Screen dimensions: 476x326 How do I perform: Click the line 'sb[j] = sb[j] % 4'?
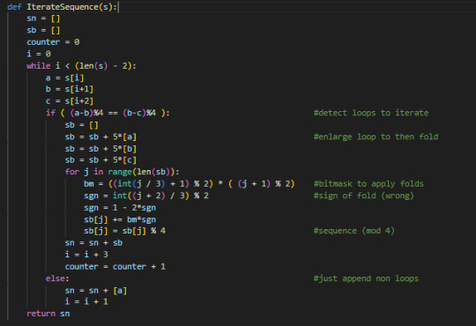coord(124,231)
